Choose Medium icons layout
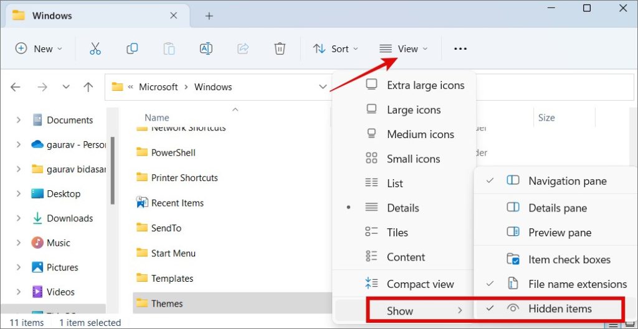This screenshot has height=329, width=638. [x=404, y=134]
